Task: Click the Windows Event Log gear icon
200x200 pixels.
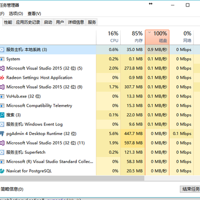Action: 2,124
